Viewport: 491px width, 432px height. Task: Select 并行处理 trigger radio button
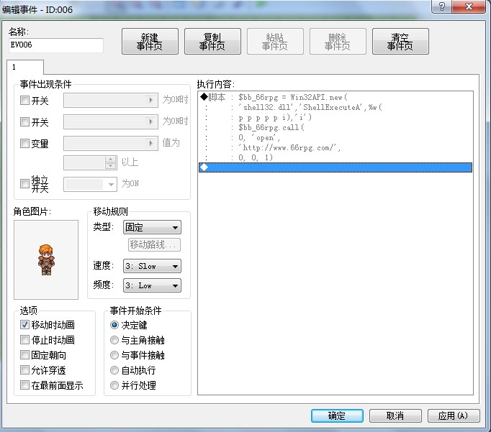(114, 385)
